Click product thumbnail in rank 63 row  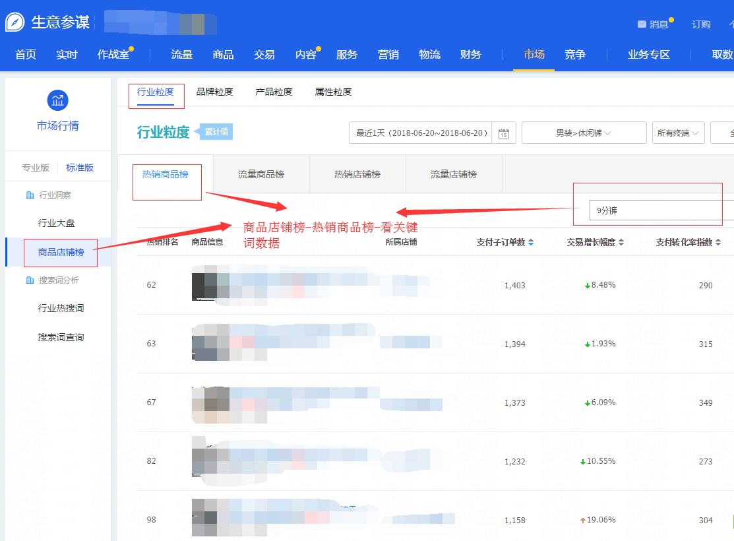pyautogui.click(x=210, y=342)
